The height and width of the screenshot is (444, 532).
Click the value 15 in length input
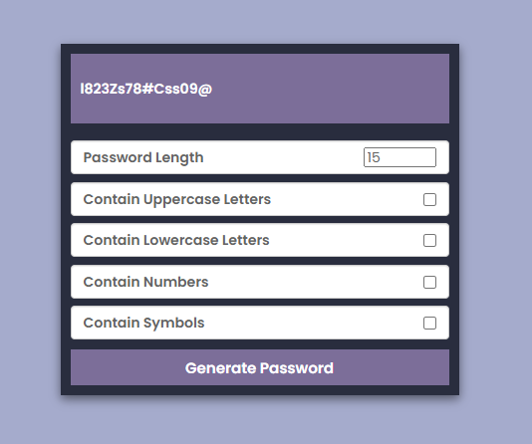coord(374,157)
